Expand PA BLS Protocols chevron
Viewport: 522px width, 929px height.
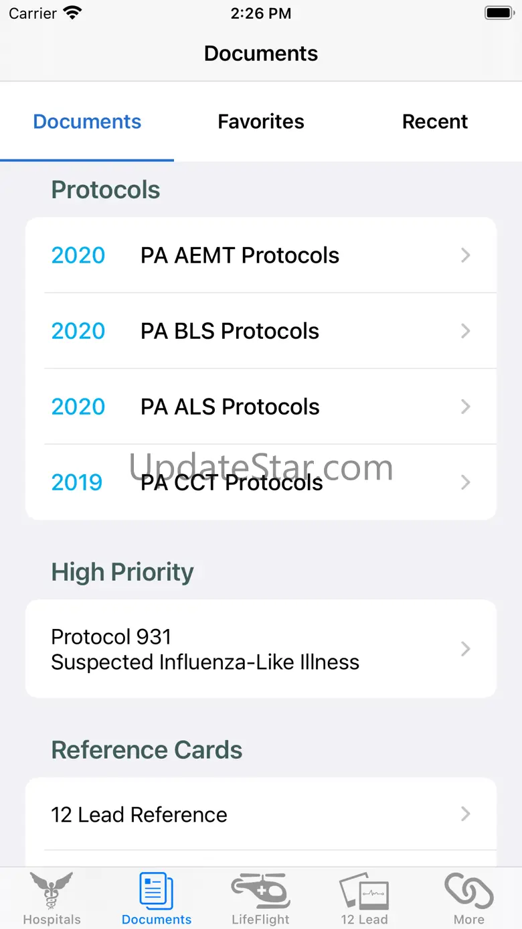click(466, 331)
